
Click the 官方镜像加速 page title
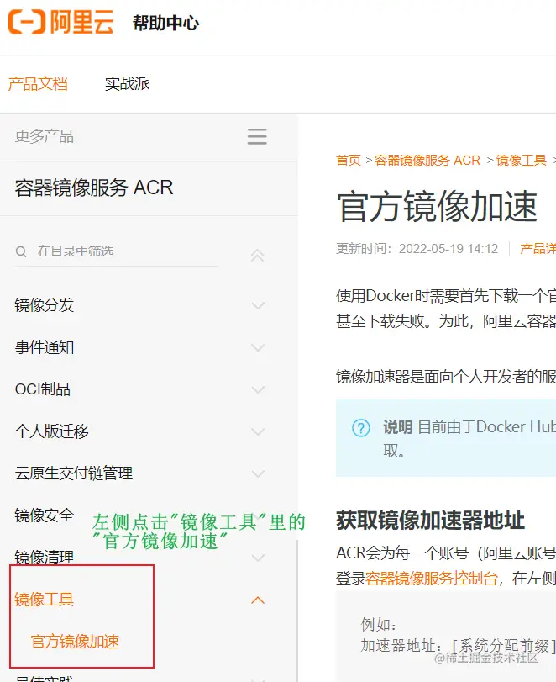pyautogui.click(x=438, y=206)
